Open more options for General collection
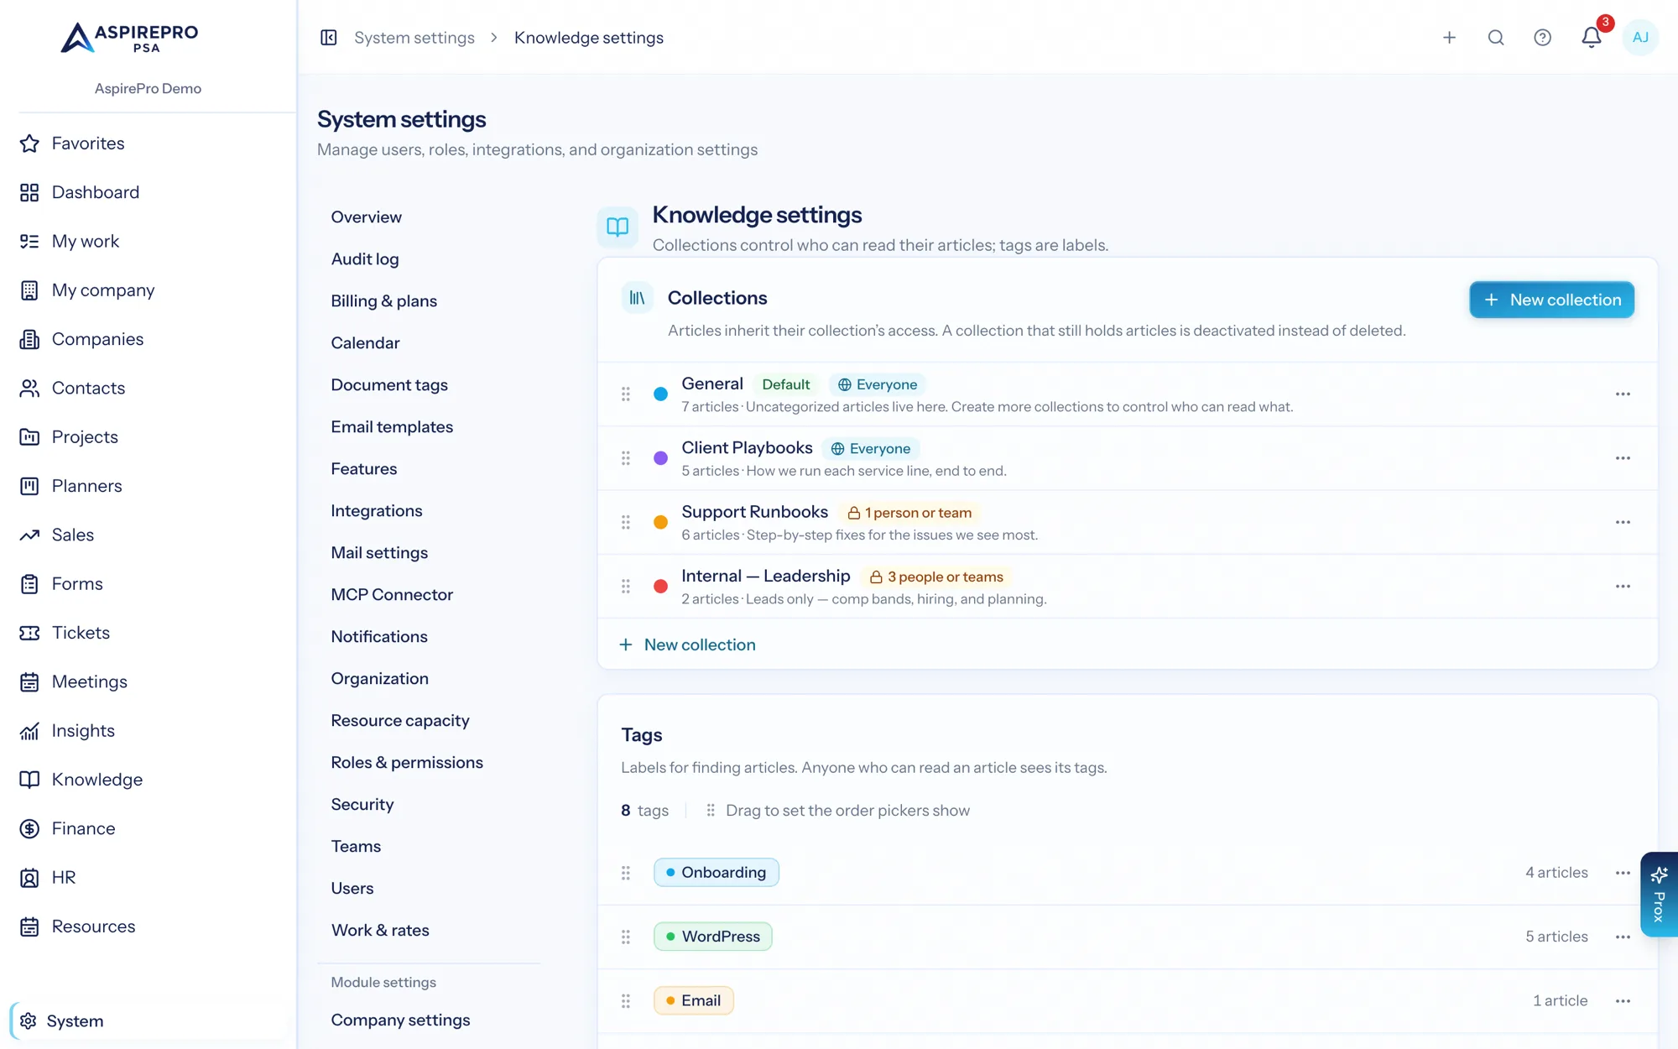 click(x=1623, y=394)
